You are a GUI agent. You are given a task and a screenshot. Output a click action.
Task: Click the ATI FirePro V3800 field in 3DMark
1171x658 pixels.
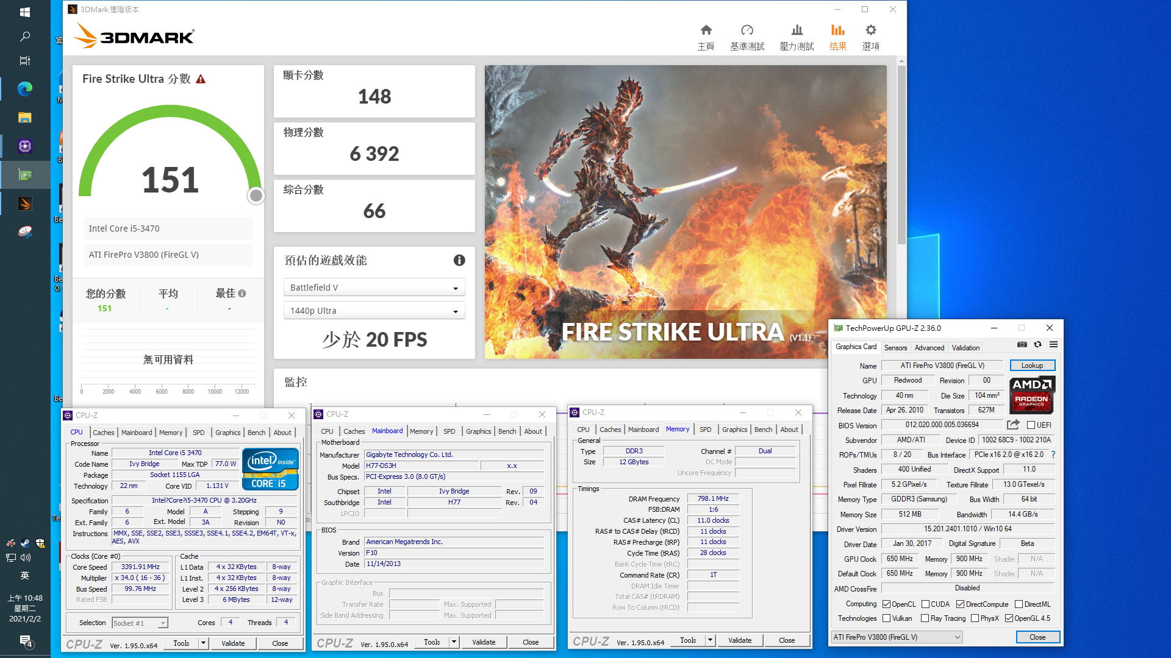tap(168, 255)
